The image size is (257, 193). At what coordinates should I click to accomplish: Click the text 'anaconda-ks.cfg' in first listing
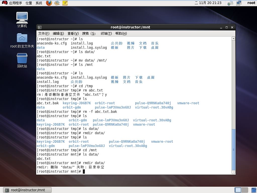click(x=52, y=43)
